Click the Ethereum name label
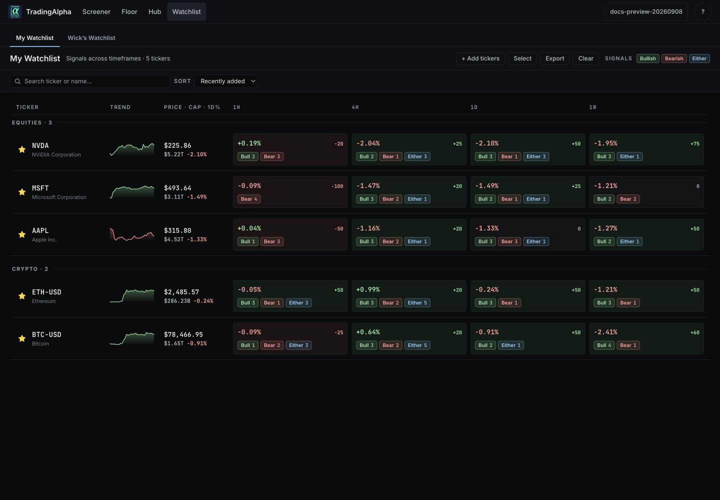720x500 pixels. 44,301
